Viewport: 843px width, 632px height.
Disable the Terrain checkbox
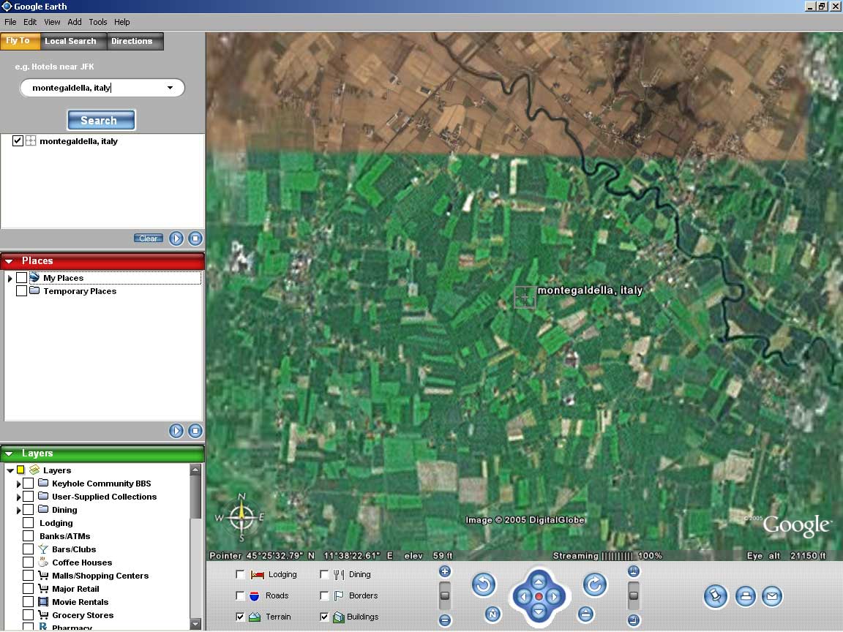point(240,617)
